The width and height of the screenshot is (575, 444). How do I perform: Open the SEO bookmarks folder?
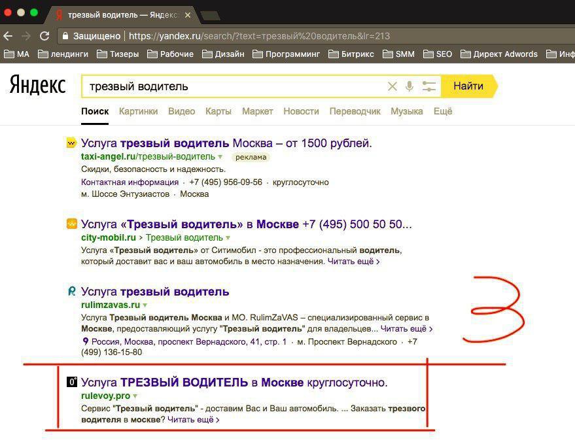click(438, 54)
